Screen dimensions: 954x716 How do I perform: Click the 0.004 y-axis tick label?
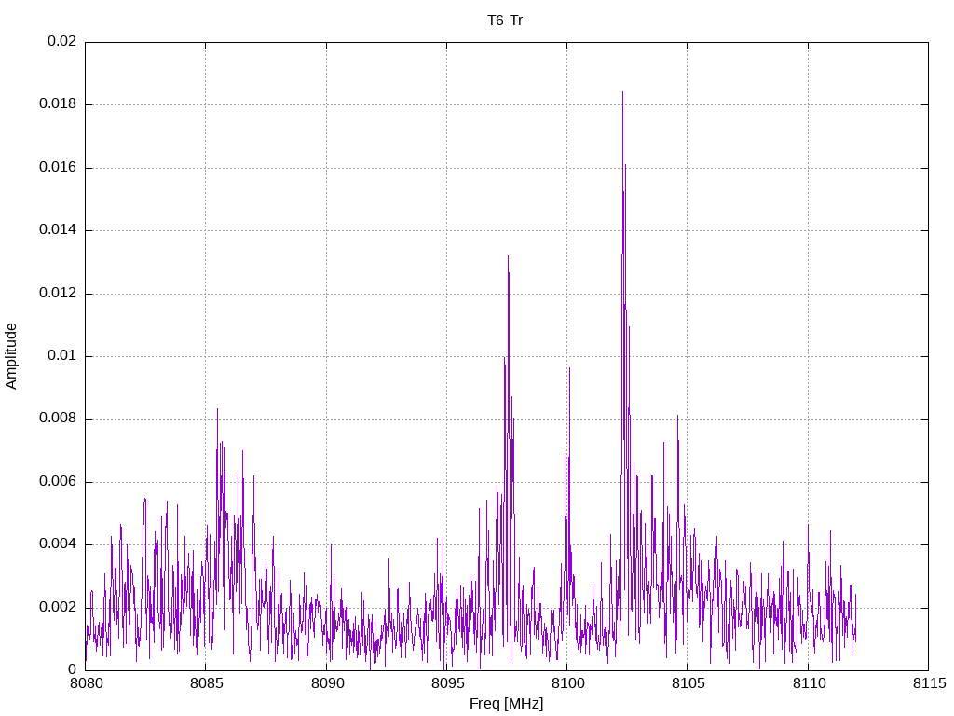pyautogui.click(x=58, y=544)
